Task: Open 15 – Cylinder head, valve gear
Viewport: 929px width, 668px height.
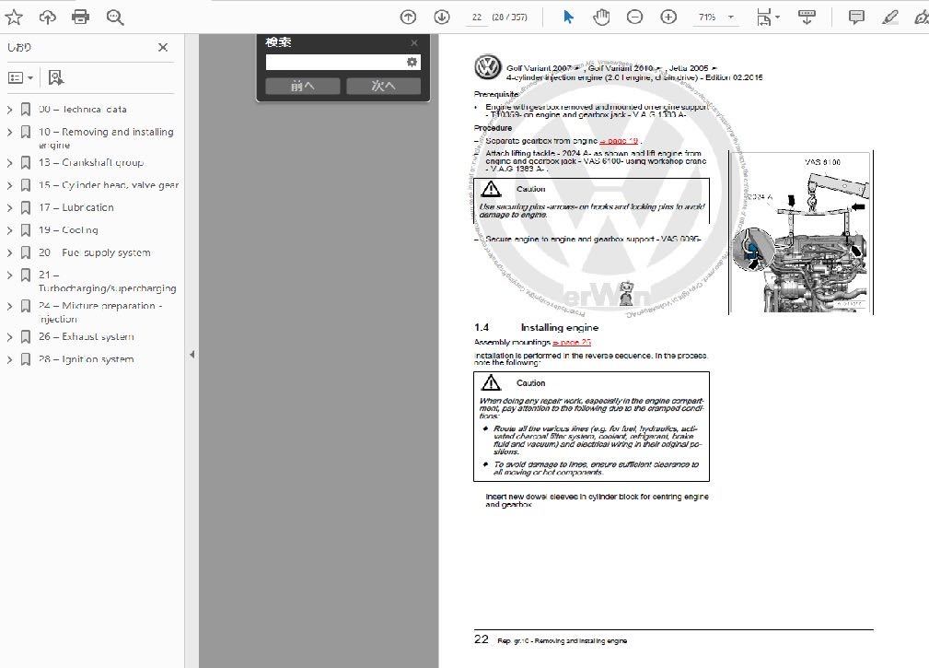Action: pos(109,185)
